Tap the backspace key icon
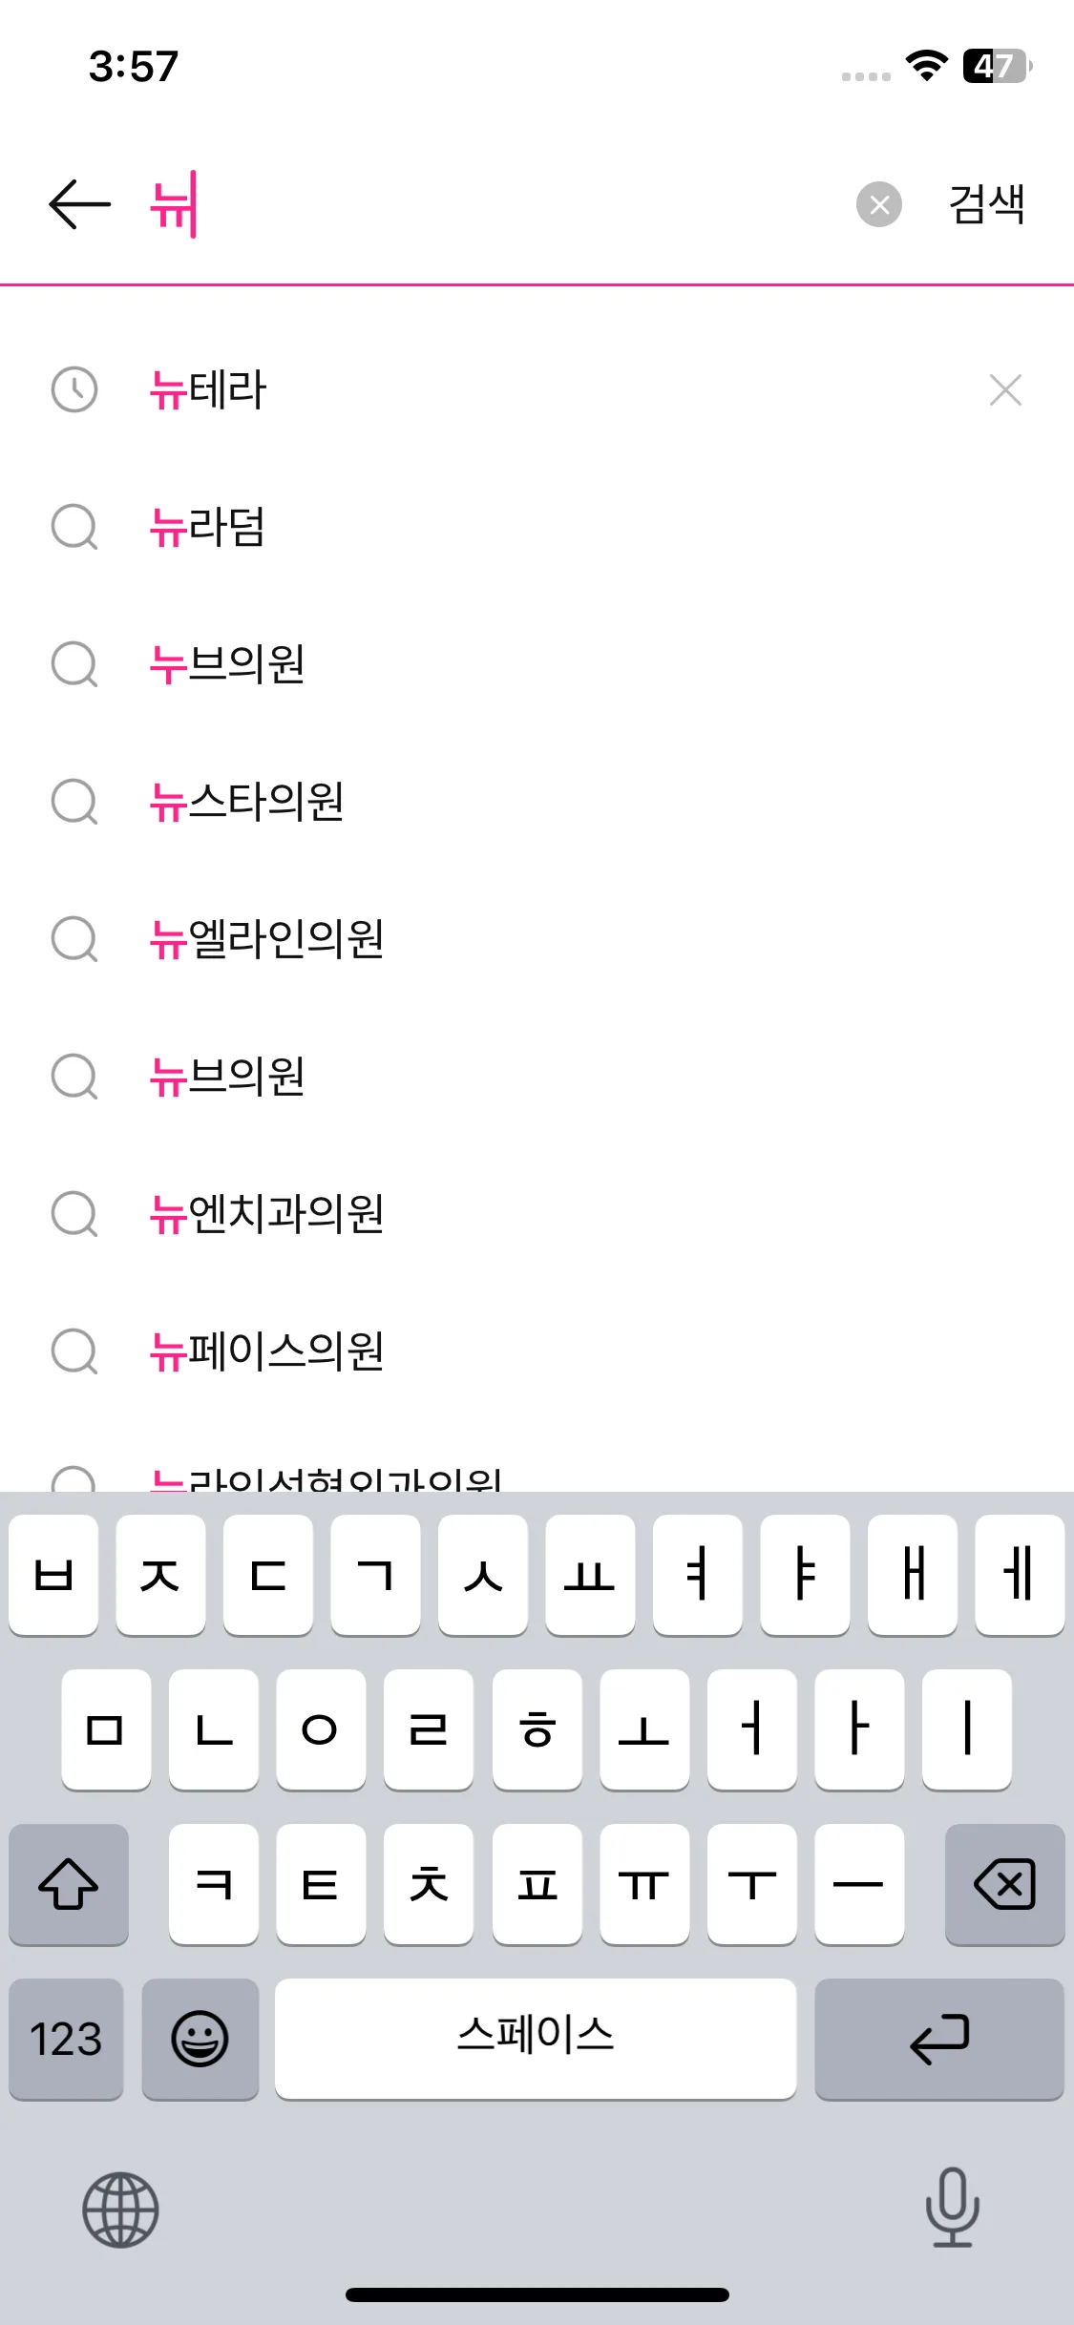This screenshot has width=1074, height=2325. click(1004, 1884)
